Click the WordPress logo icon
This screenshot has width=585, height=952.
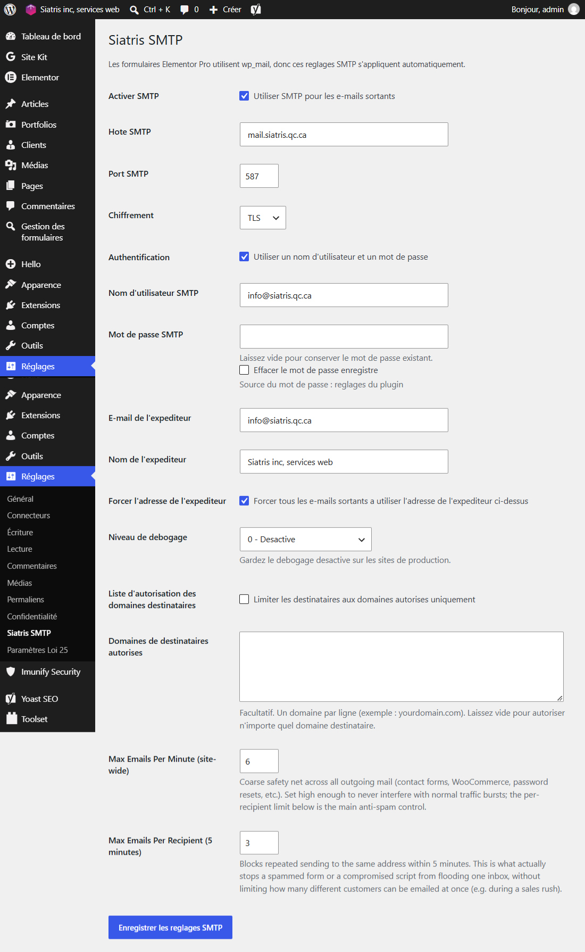click(10, 10)
